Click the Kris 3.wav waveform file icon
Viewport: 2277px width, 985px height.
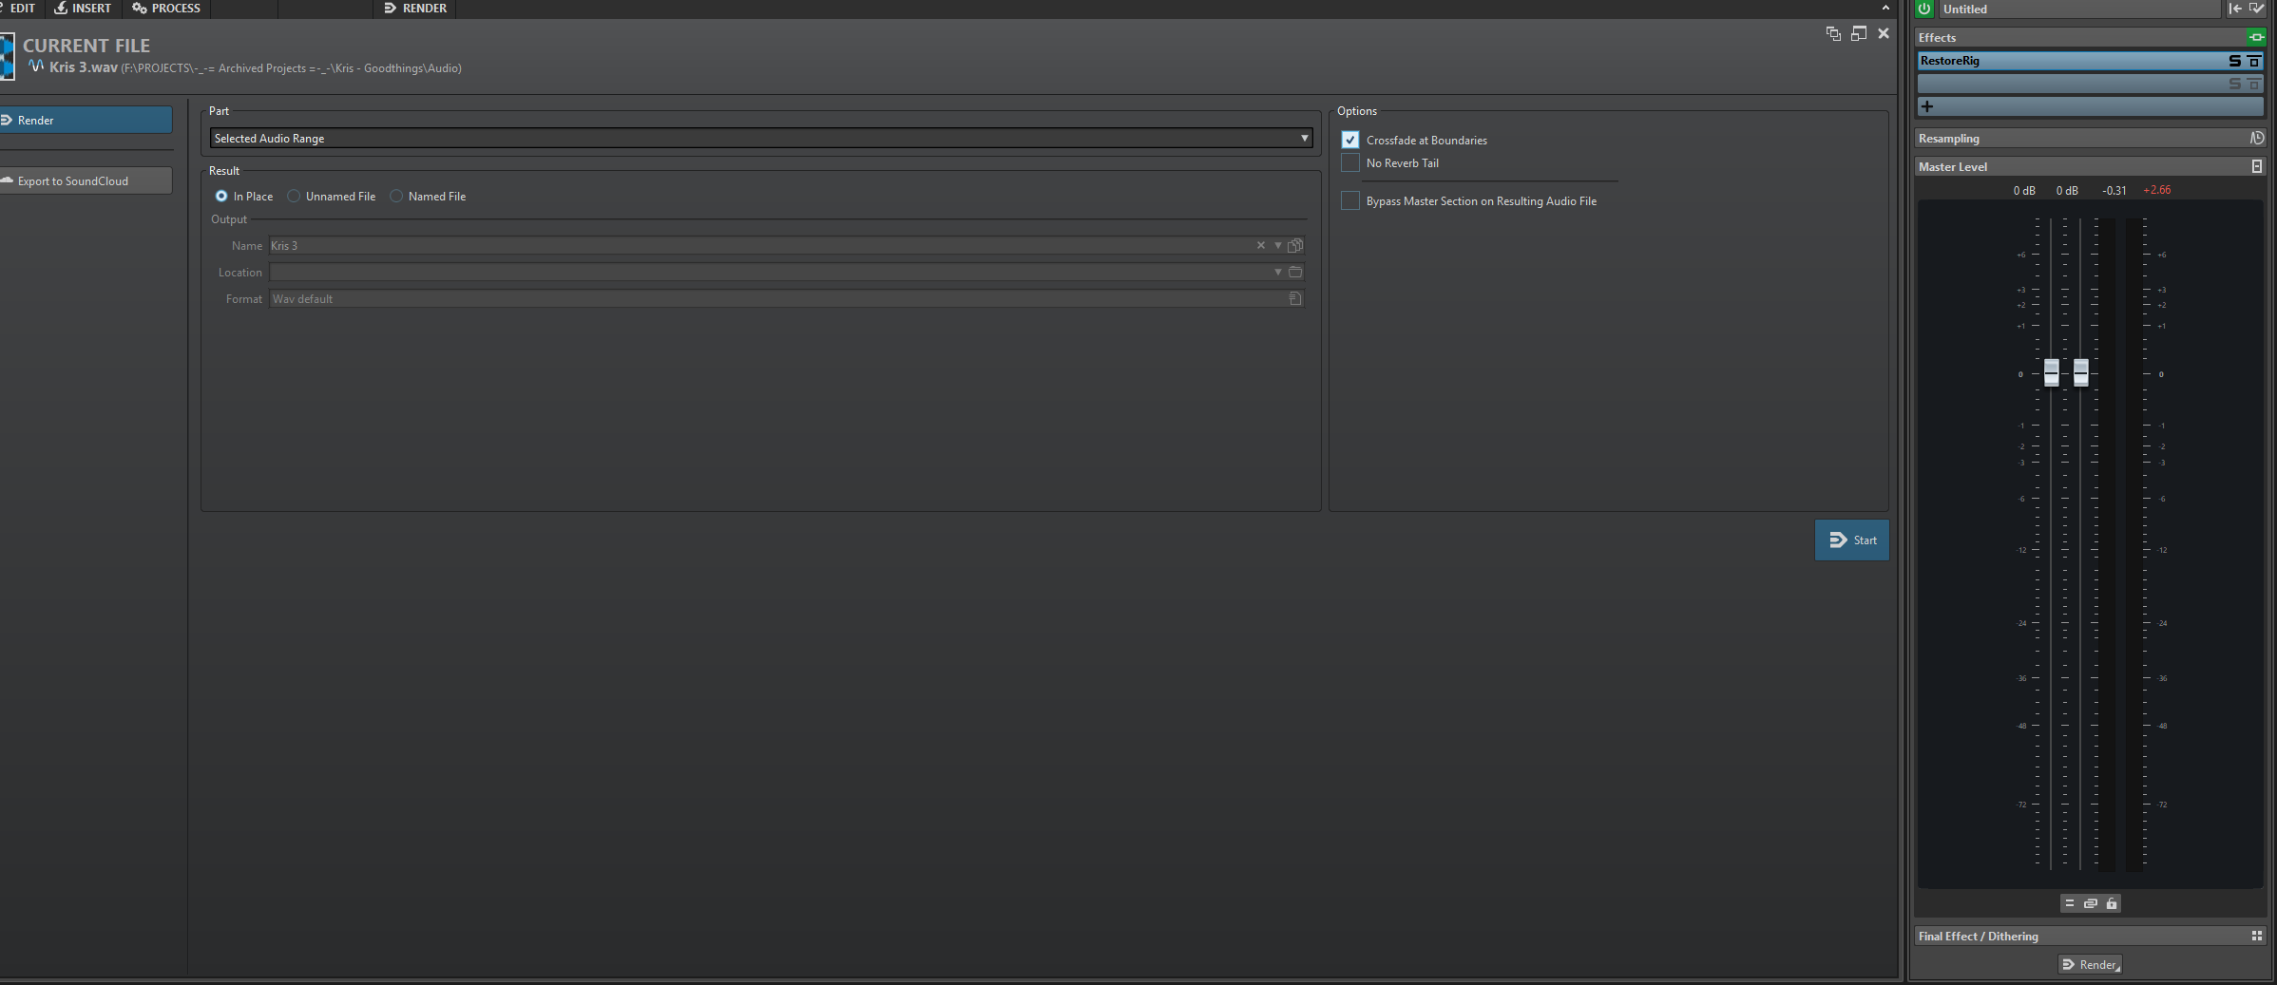pyautogui.click(x=36, y=66)
